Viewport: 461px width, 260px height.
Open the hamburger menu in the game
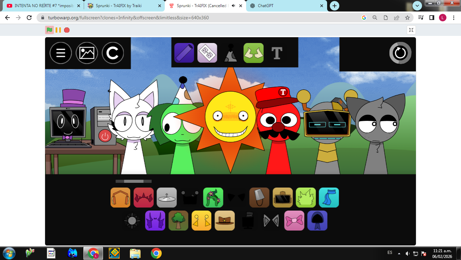[x=61, y=53]
